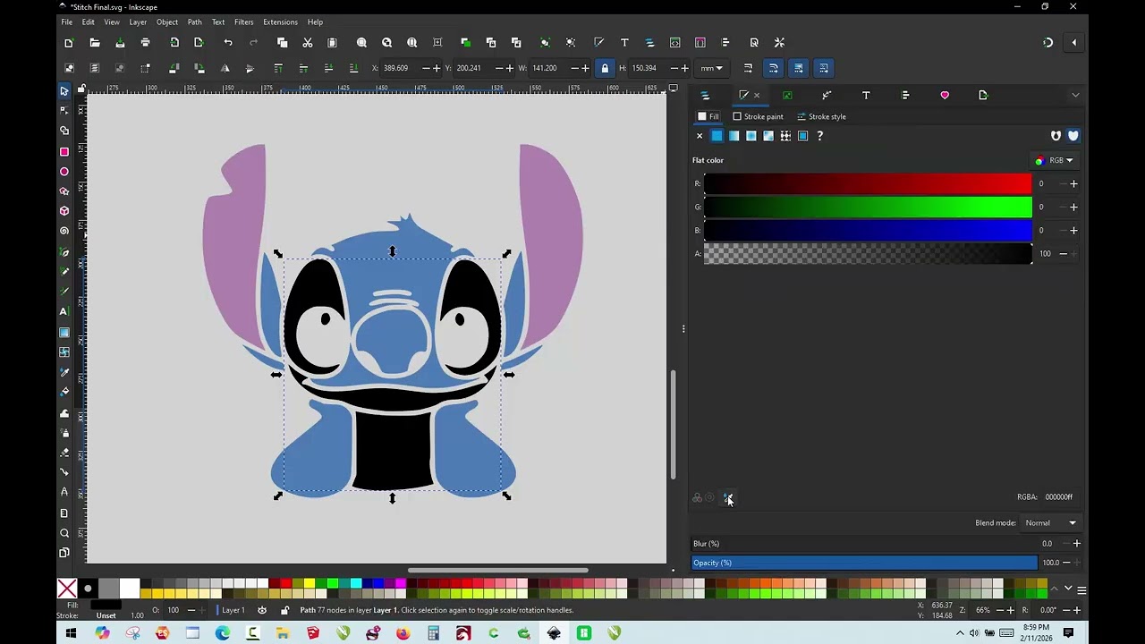
Task: Open the Blend mode Normal dropdown
Action: 1050,523
